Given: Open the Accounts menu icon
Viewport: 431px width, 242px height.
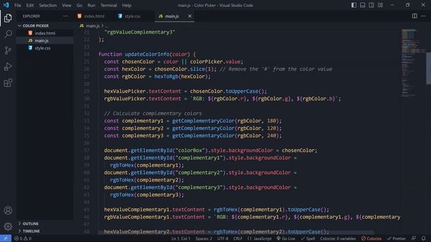Looking at the screenshot, I should (8, 210).
